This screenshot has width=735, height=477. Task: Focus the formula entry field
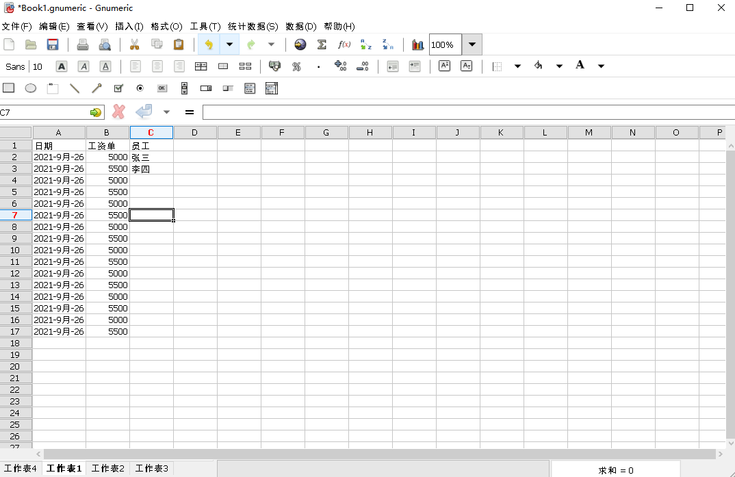point(469,112)
